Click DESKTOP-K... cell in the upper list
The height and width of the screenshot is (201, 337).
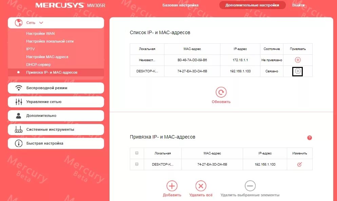[147, 71]
